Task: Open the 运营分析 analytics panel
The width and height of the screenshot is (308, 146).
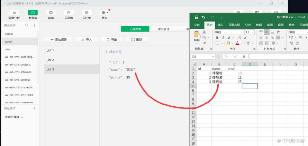Action: coord(14,15)
